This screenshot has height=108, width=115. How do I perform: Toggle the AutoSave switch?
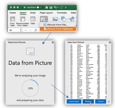[x=40, y=7]
